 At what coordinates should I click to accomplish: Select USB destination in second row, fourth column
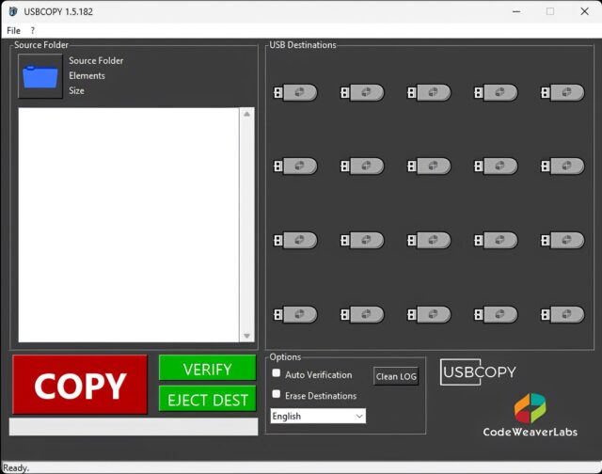pos(496,166)
